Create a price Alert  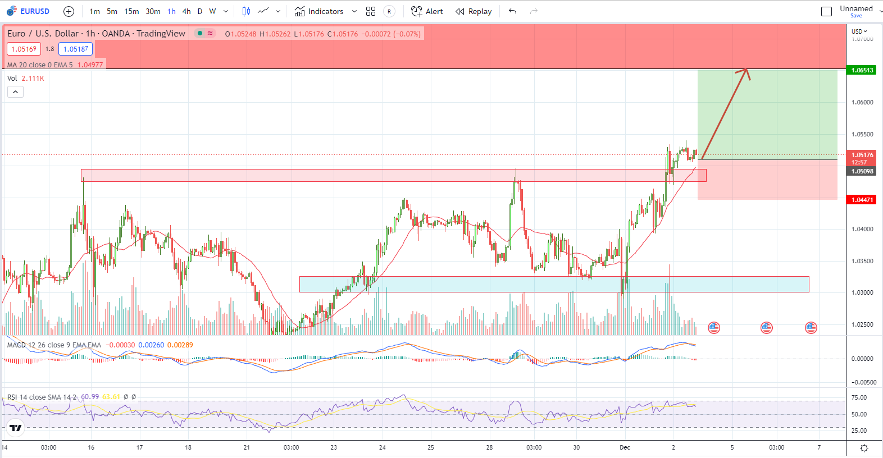427,11
